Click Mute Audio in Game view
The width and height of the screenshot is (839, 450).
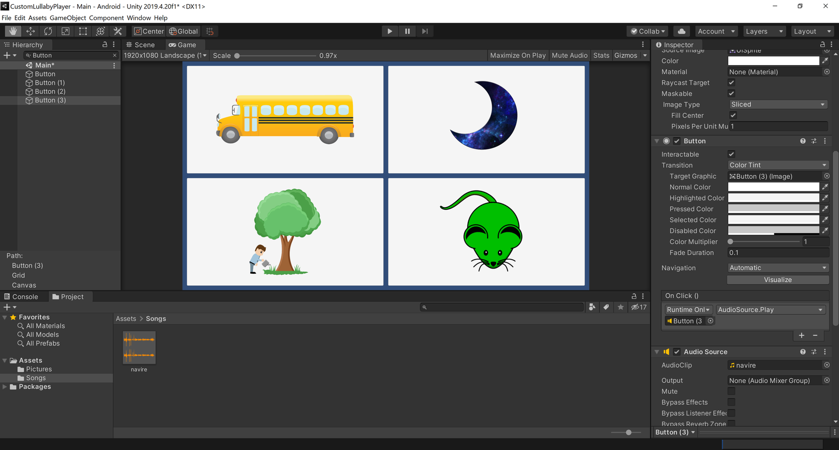click(569, 56)
